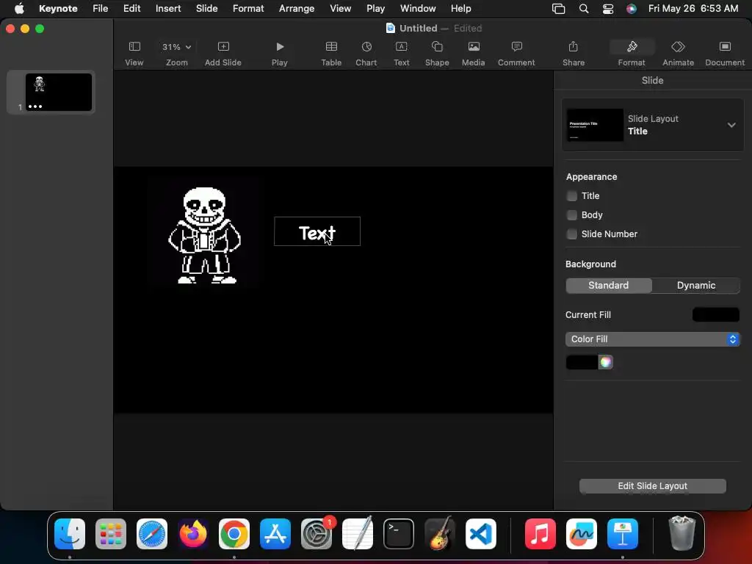Open the Animate inspector
Image resolution: width=752 pixels, height=564 pixels.
[x=678, y=47]
